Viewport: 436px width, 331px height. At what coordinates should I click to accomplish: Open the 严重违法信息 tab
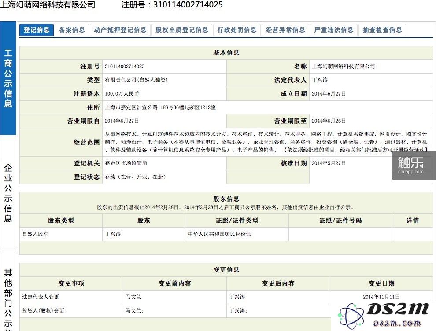(x=334, y=30)
